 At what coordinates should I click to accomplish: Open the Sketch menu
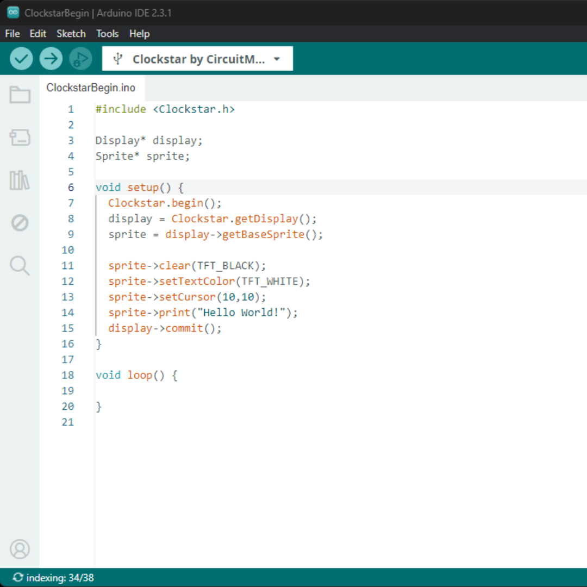pos(71,34)
